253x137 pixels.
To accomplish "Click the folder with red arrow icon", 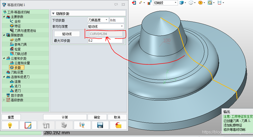I will 118,125.
